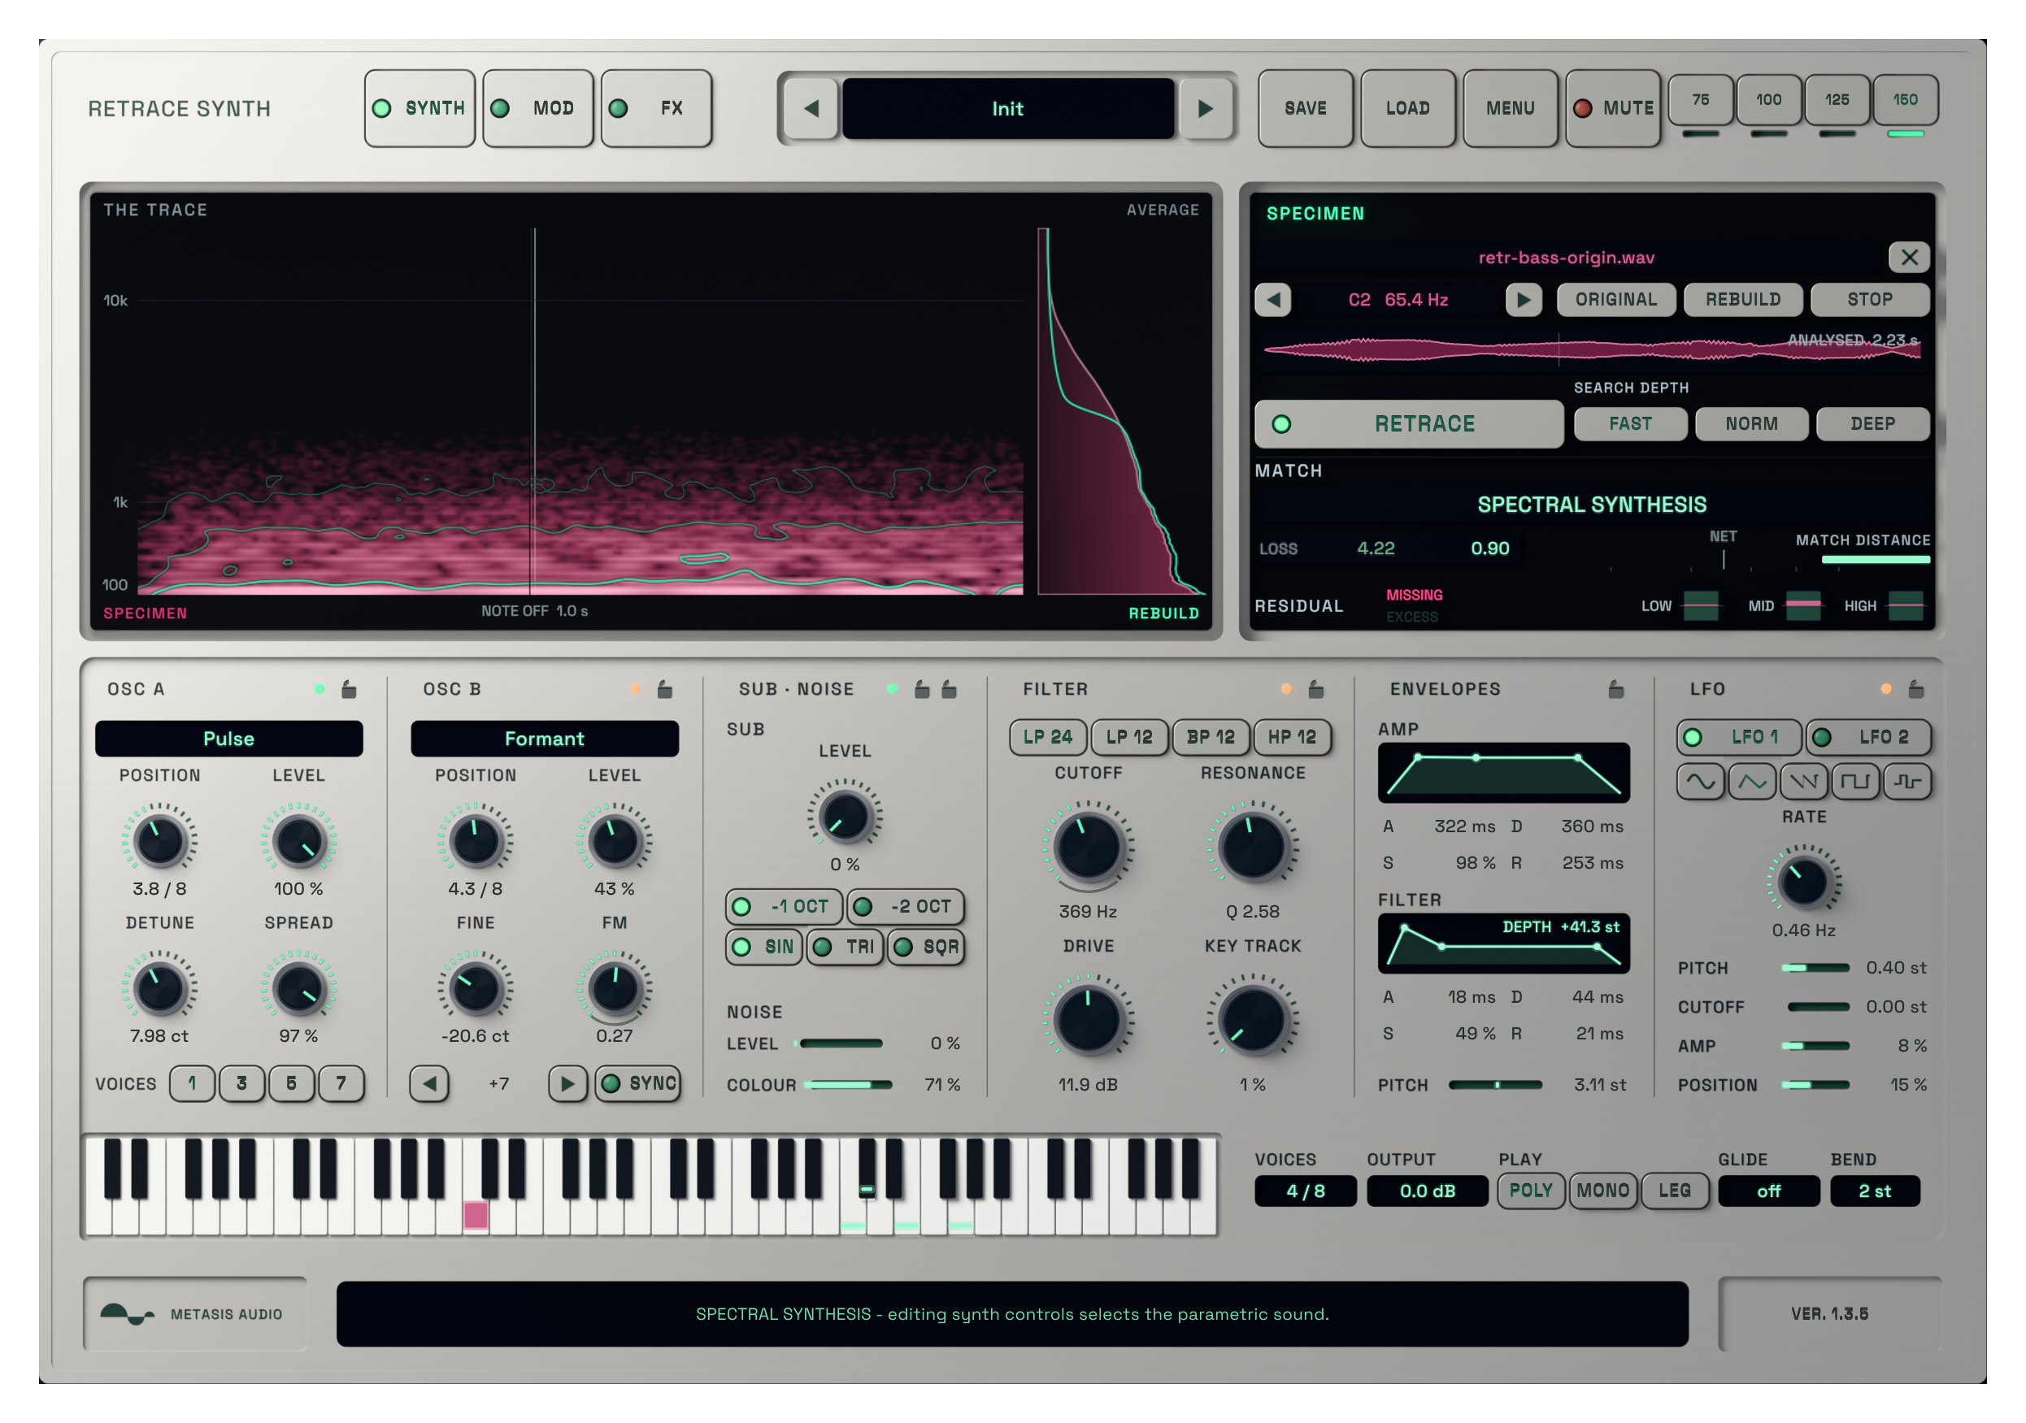Select the LFO 2 tab
This screenshot has height=1423, width=2026.
point(1868,738)
